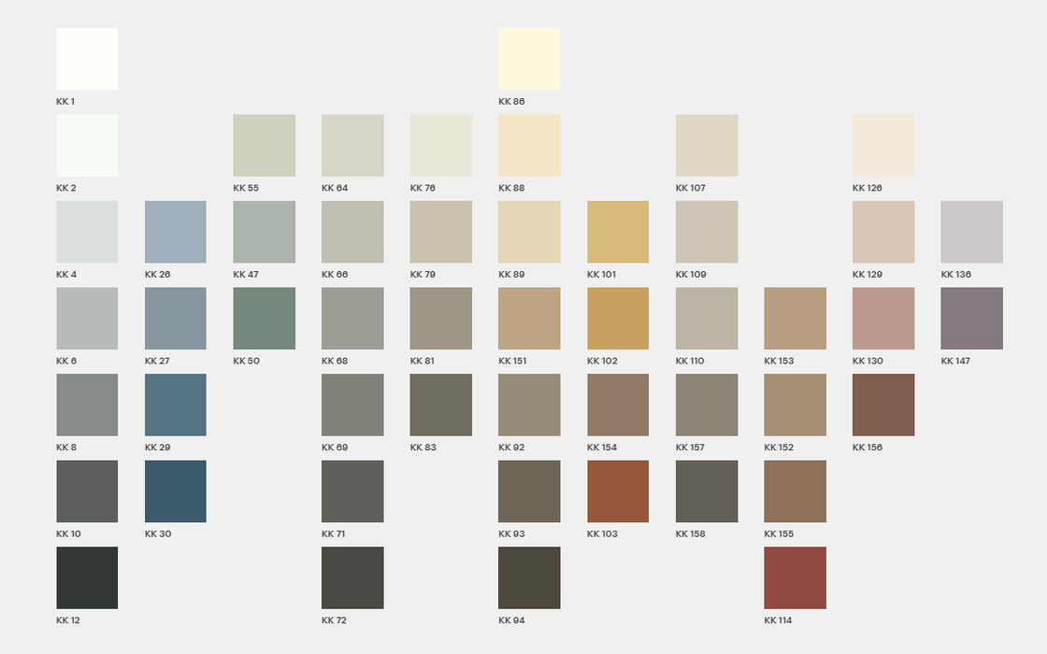Click the KK 107 label text
This screenshot has height=654, width=1047.
[x=691, y=189]
